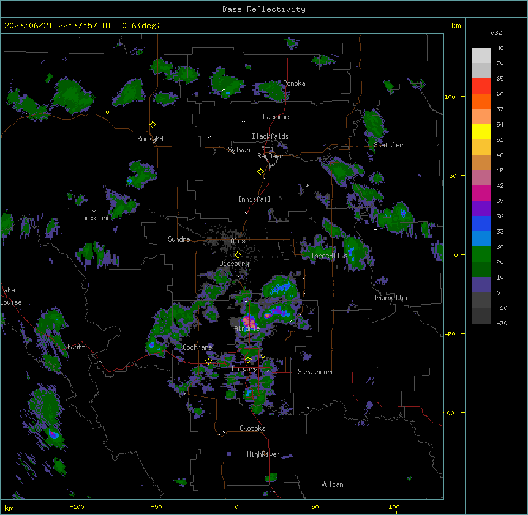Click the ThreeHills city label
The width and height of the screenshot is (528, 515).
click(329, 256)
